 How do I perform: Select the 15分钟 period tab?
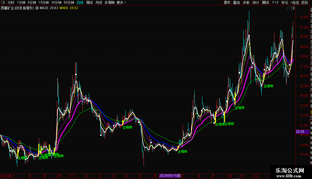(44, 2)
